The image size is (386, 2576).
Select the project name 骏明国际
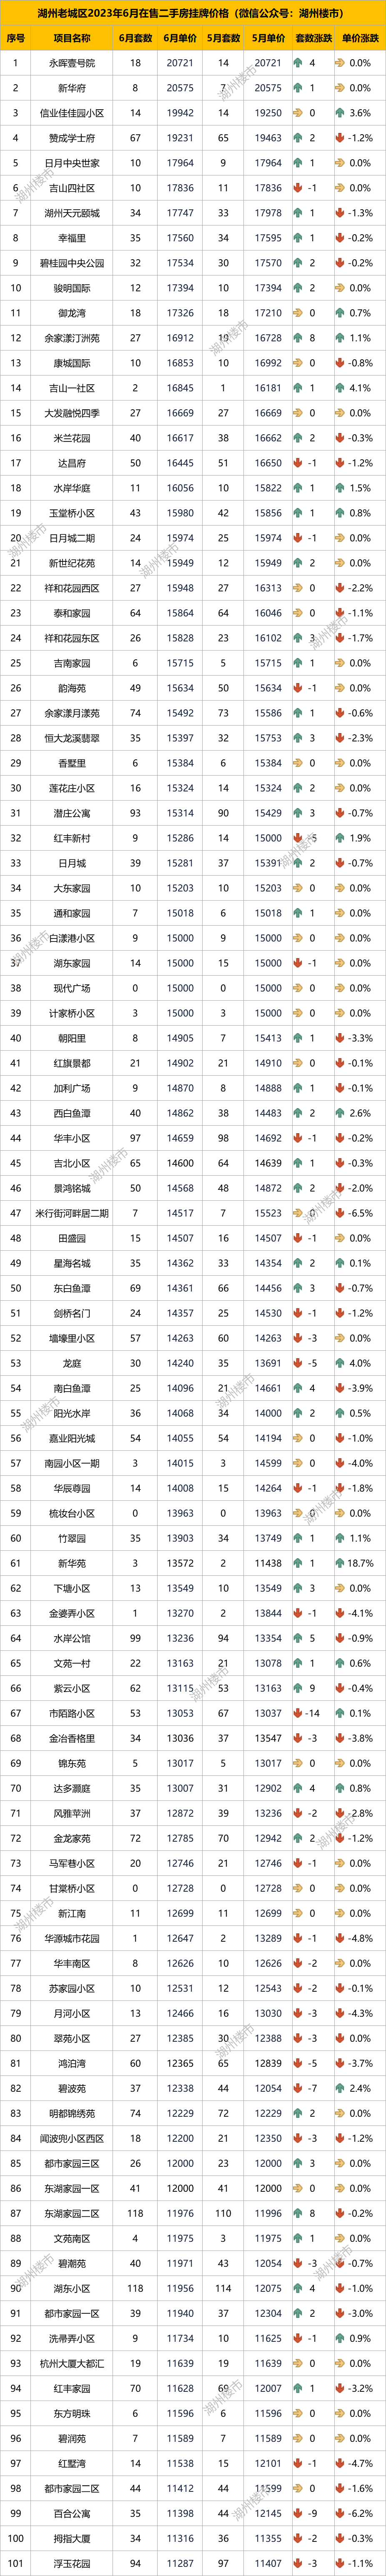(x=72, y=288)
